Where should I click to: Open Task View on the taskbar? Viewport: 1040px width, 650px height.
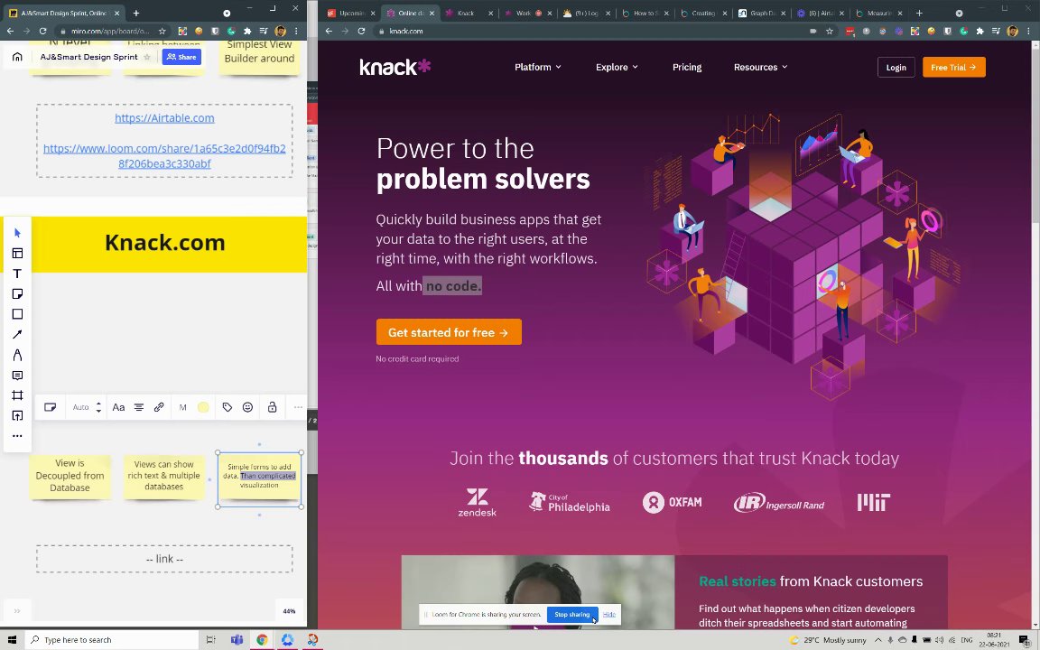211,639
